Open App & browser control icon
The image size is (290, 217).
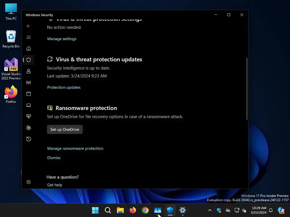29,94
